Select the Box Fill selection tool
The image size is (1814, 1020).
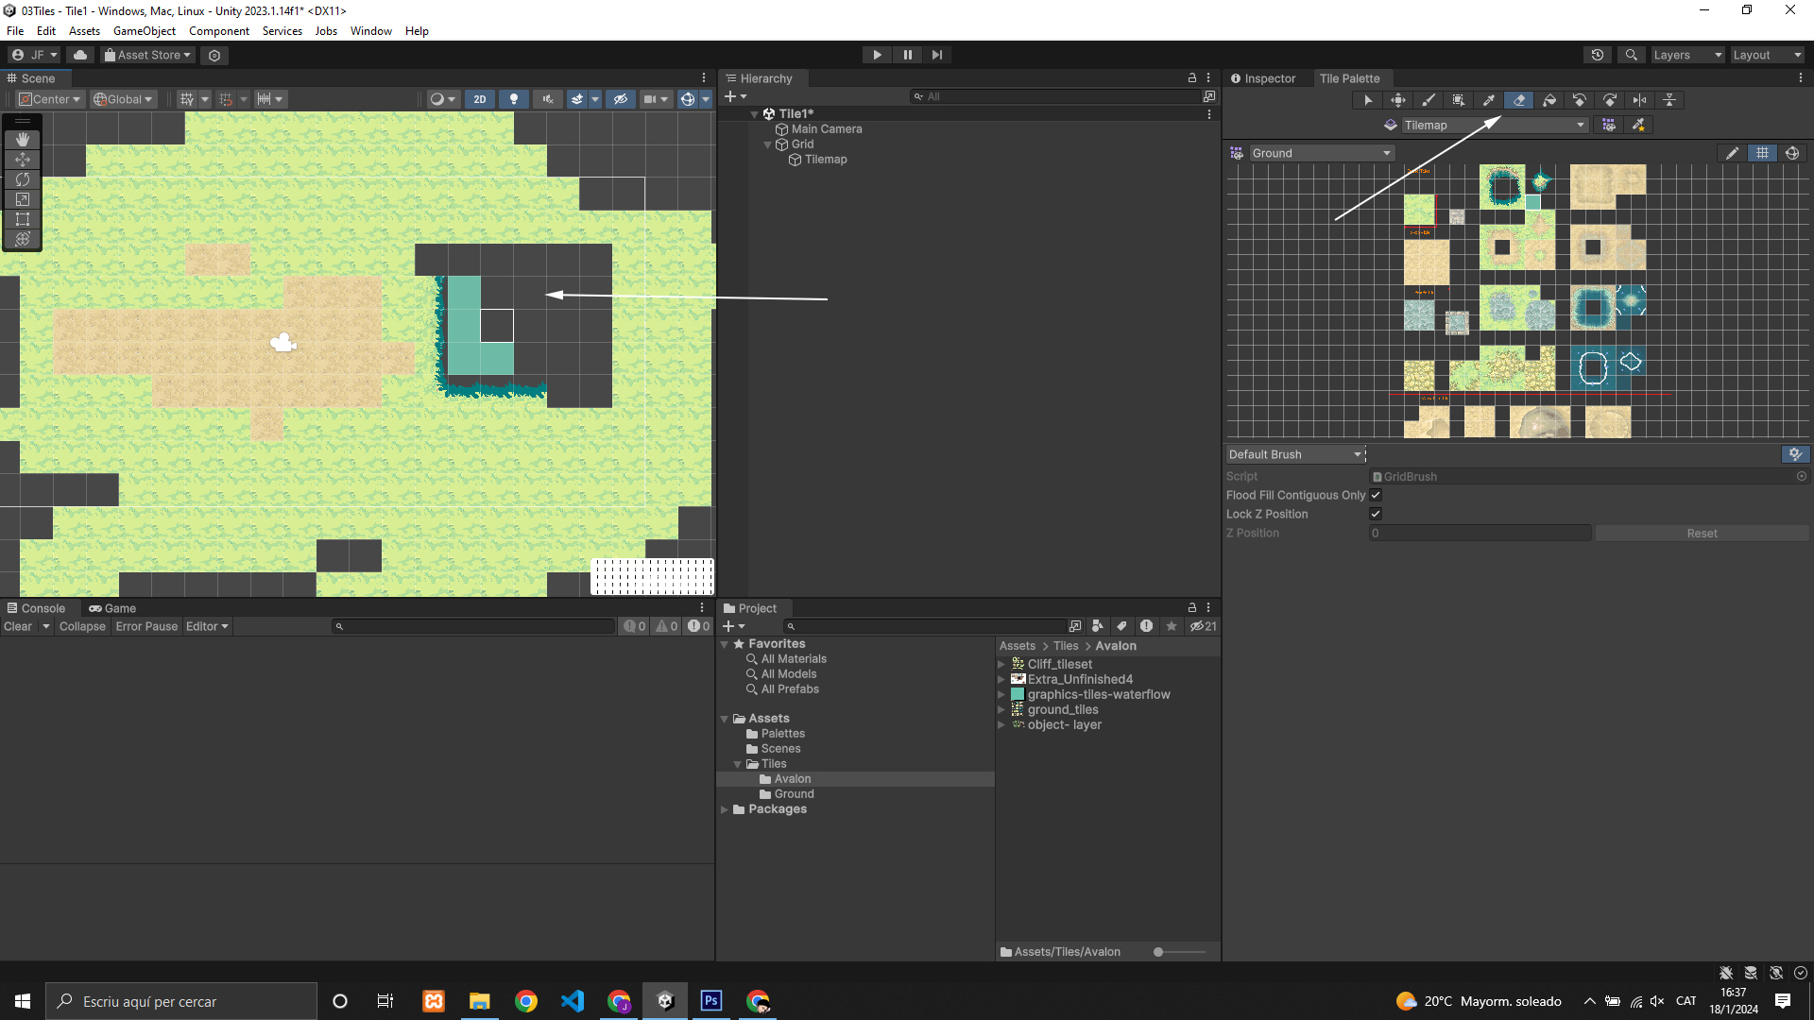[x=1459, y=100]
